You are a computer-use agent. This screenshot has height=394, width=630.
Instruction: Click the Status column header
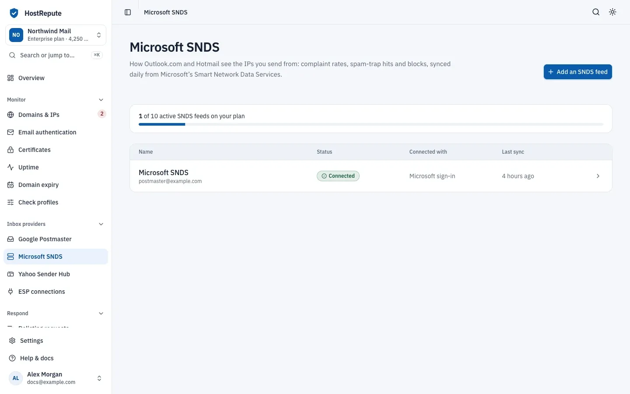click(324, 152)
